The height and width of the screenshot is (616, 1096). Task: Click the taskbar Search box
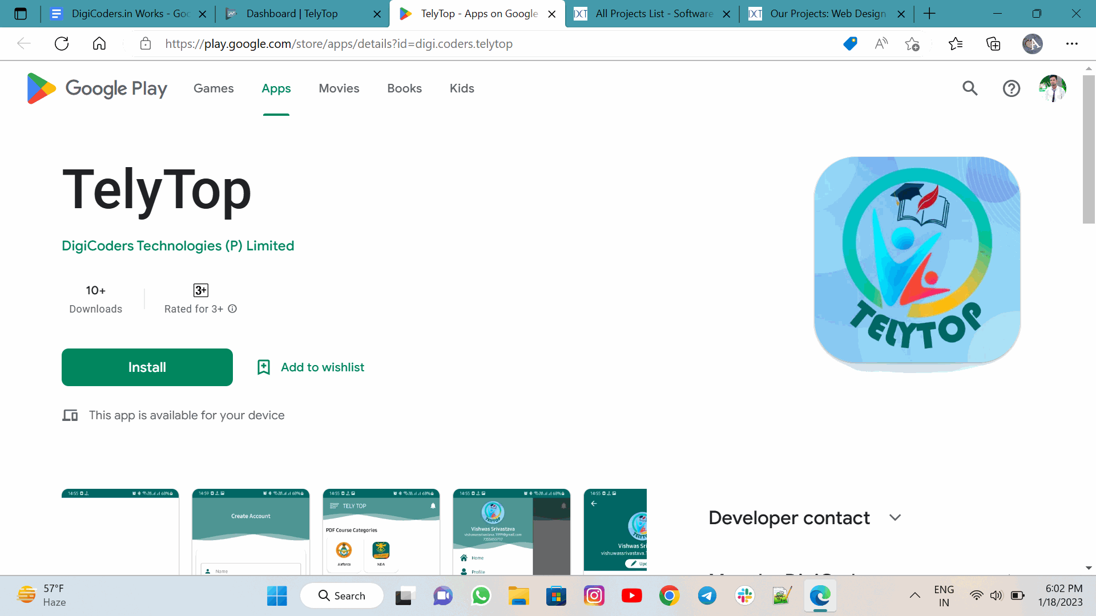(342, 596)
